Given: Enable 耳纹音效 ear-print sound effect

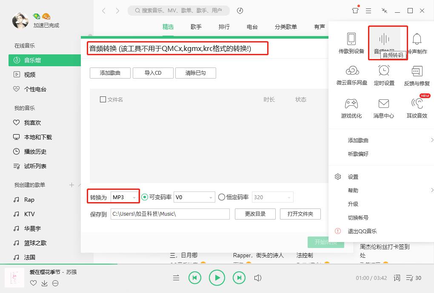Looking at the screenshot, I should pos(417,106).
